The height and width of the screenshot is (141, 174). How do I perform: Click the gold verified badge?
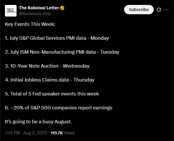click(62, 8)
